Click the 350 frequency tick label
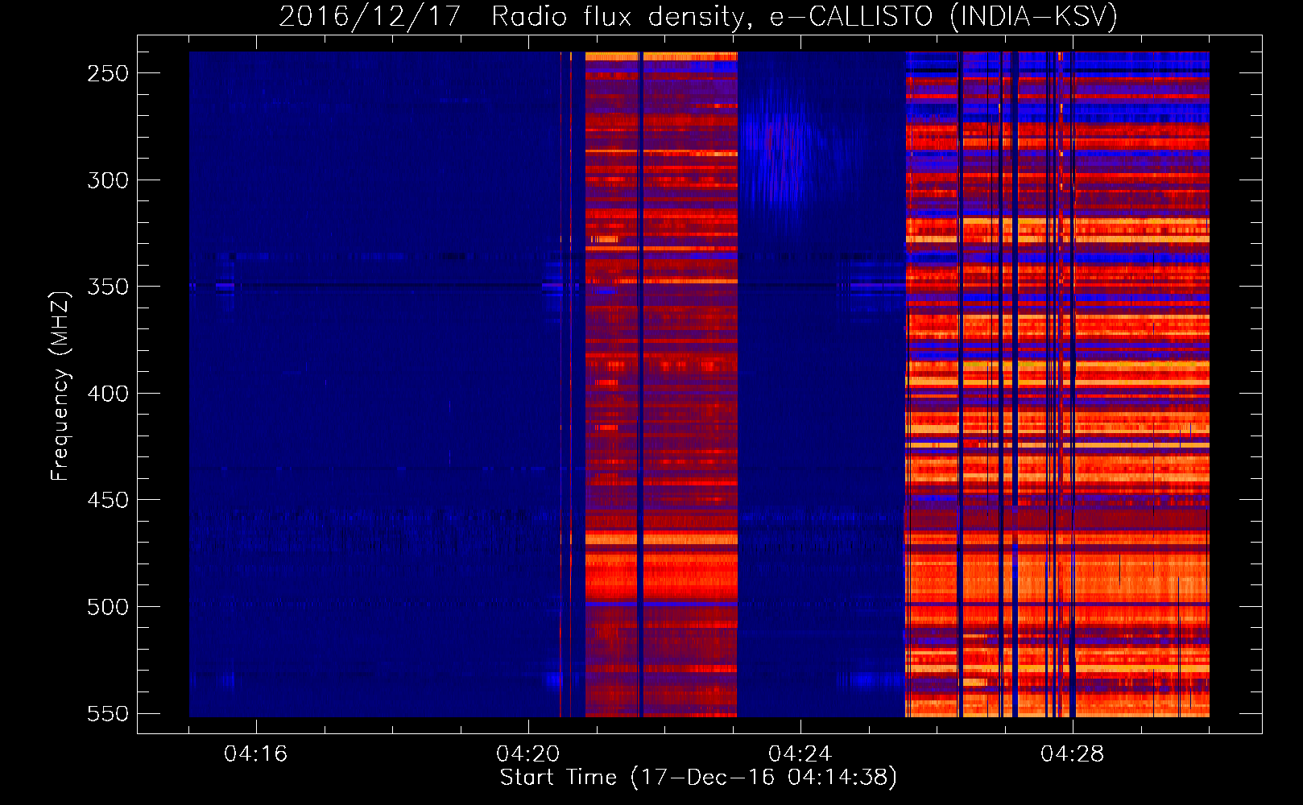The height and width of the screenshot is (805, 1303). tap(108, 287)
